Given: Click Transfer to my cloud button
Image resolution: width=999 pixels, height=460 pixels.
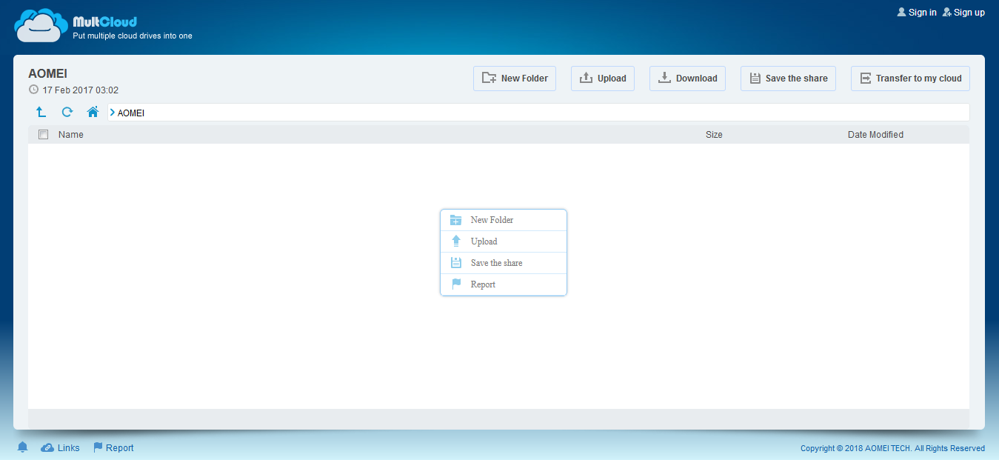Looking at the screenshot, I should pos(910,79).
